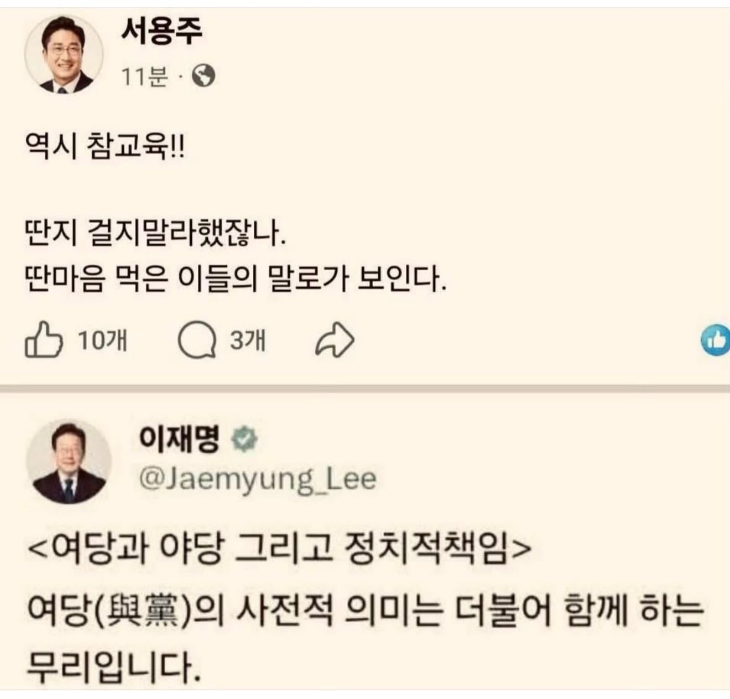Click the globe public-audience icon
Viewport: 730px width, 699px height.
[x=203, y=76]
